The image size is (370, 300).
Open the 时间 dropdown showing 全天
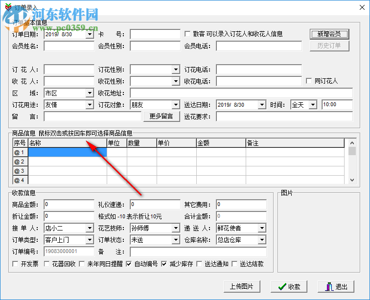coord(313,105)
